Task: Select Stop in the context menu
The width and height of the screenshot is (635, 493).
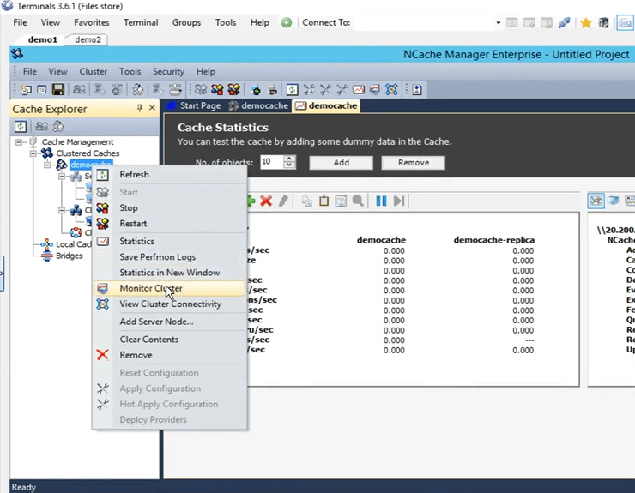Action: point(169,208)
